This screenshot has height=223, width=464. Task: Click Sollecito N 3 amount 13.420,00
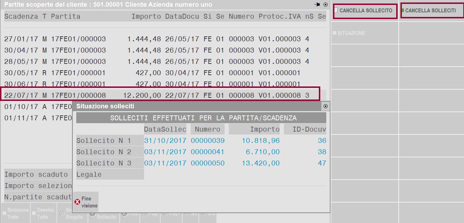(261, 163)
